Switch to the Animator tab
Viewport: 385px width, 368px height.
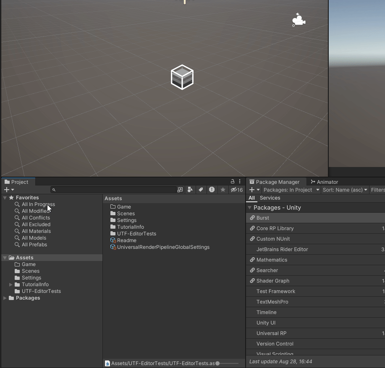point(325,182)
